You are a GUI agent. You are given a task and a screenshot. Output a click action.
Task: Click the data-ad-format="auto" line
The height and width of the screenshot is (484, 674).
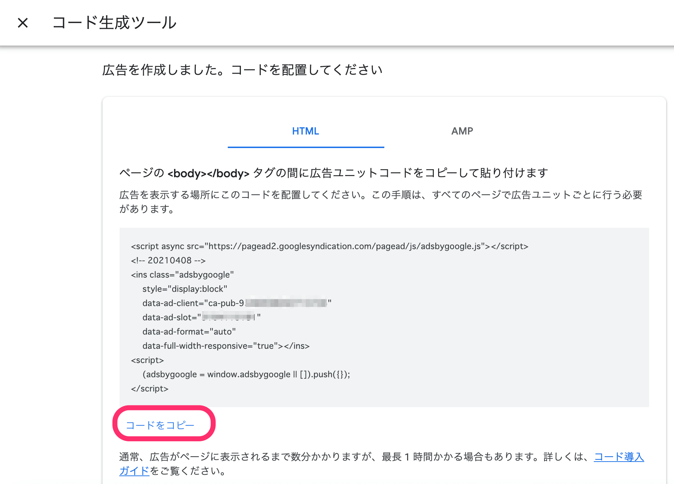189,331
